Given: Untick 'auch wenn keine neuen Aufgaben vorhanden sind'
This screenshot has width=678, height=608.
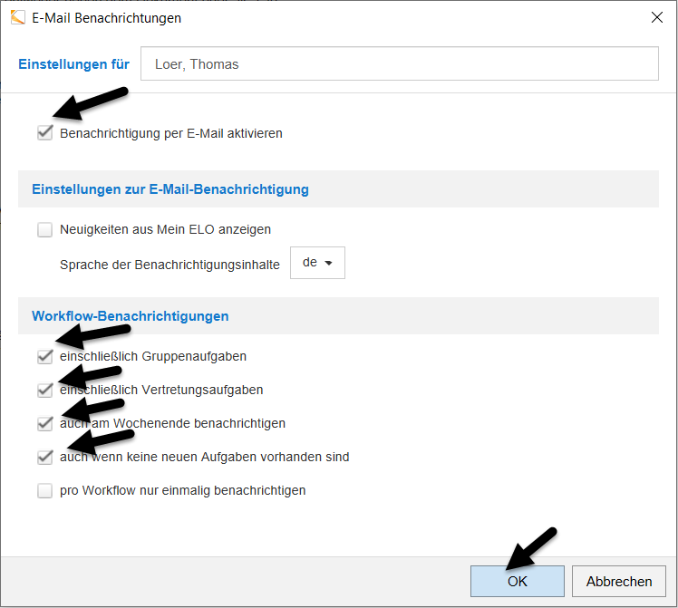Looking at the screenshot, I should point(45,457).
